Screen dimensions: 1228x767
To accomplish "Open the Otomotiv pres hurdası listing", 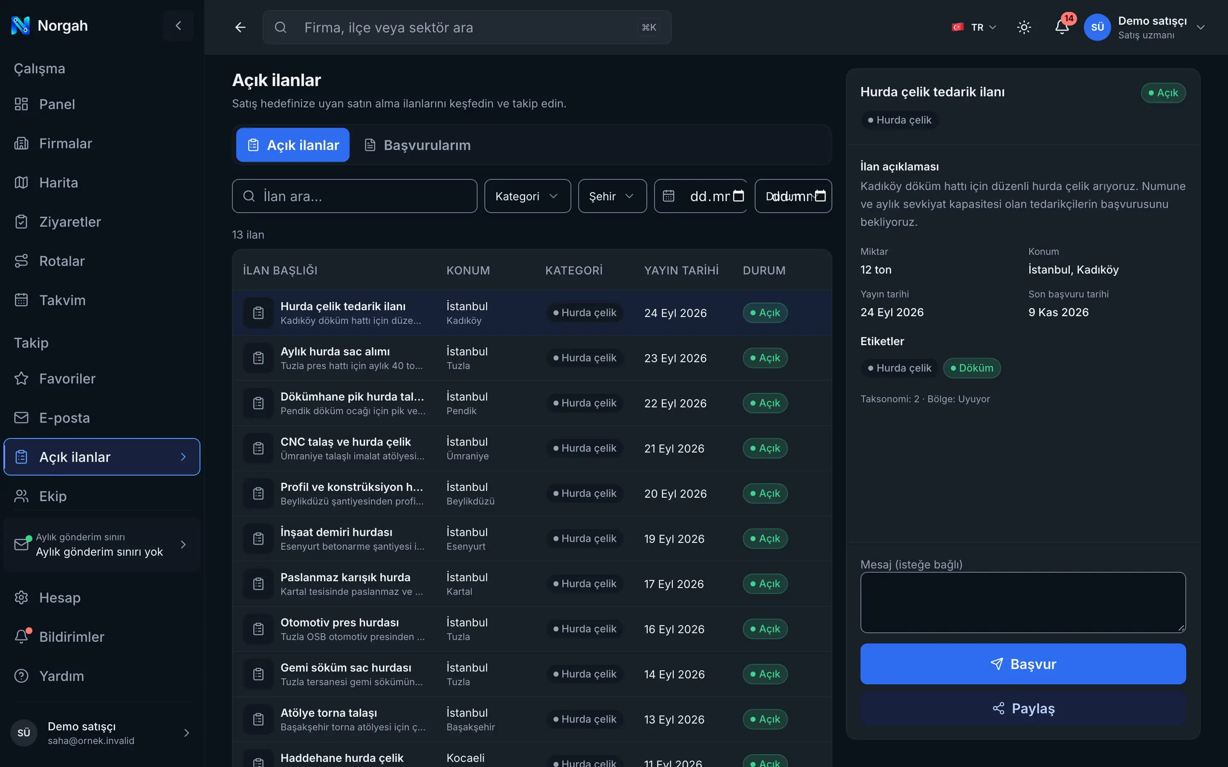I will [x=532, y=629].
